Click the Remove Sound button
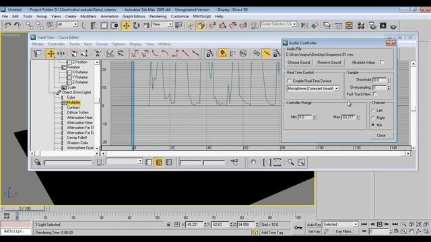 329,63
